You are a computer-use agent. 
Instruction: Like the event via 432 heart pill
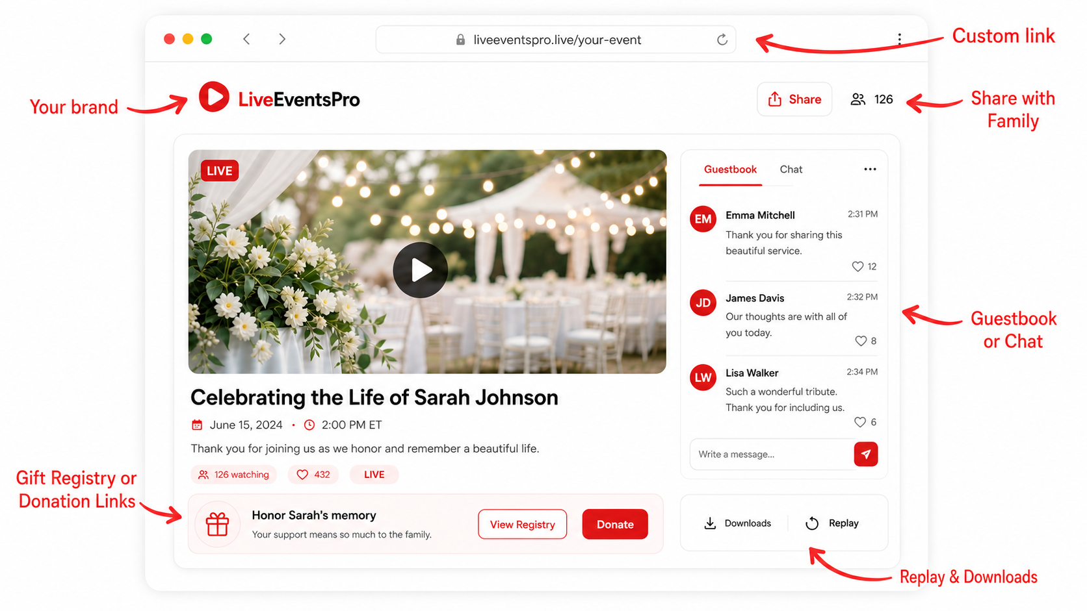click(313, 475)
